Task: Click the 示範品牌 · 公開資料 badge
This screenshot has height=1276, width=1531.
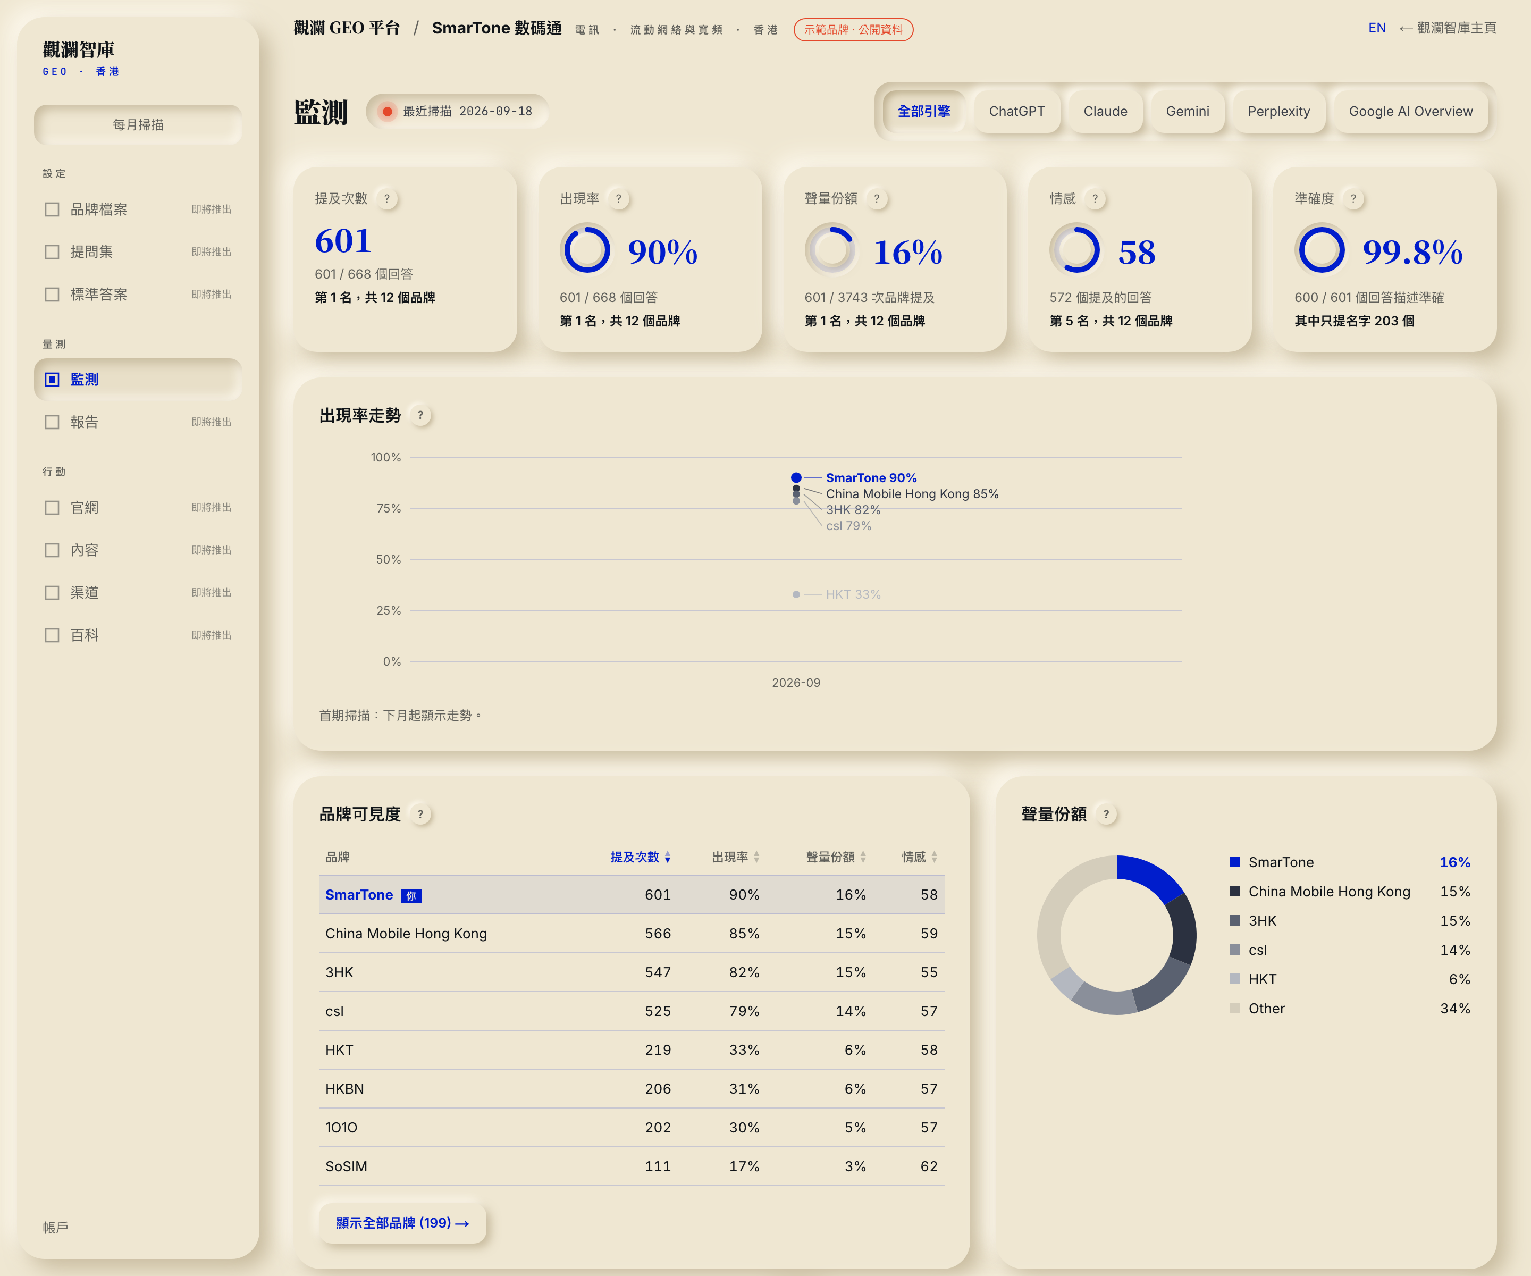Action: 853,30
